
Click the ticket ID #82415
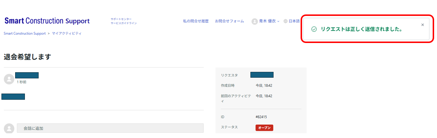[x=261, y=117]
